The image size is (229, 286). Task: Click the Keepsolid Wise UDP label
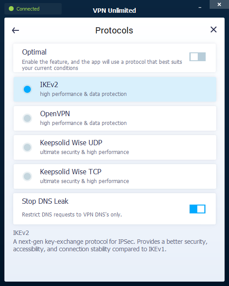71,143
